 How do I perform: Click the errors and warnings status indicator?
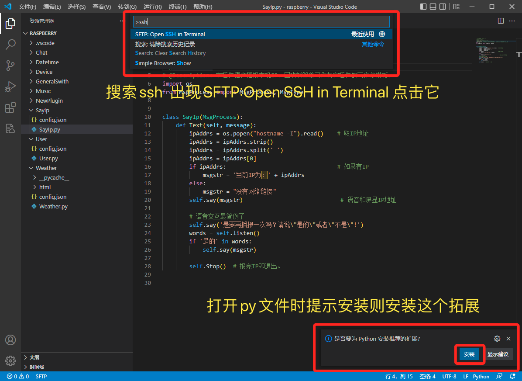pos(18,376)
